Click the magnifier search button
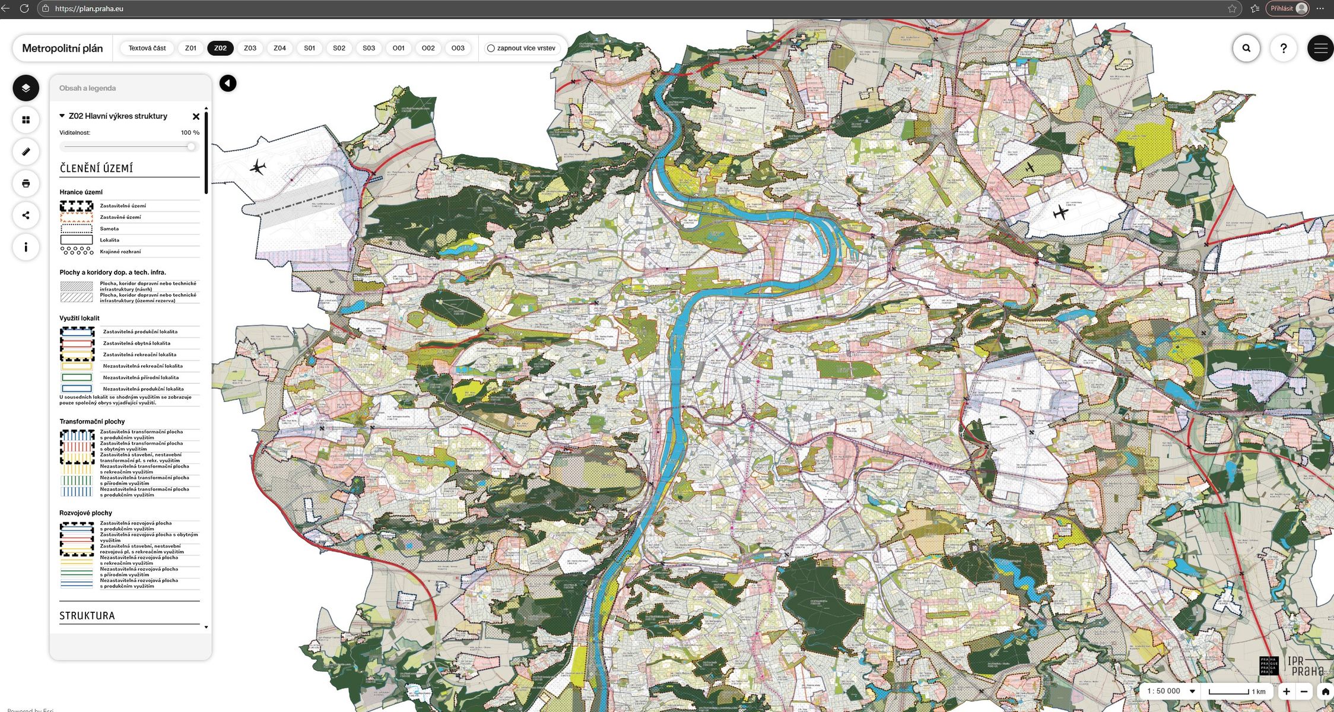This screenshot has width=1334, height=712. [1246, 49]
